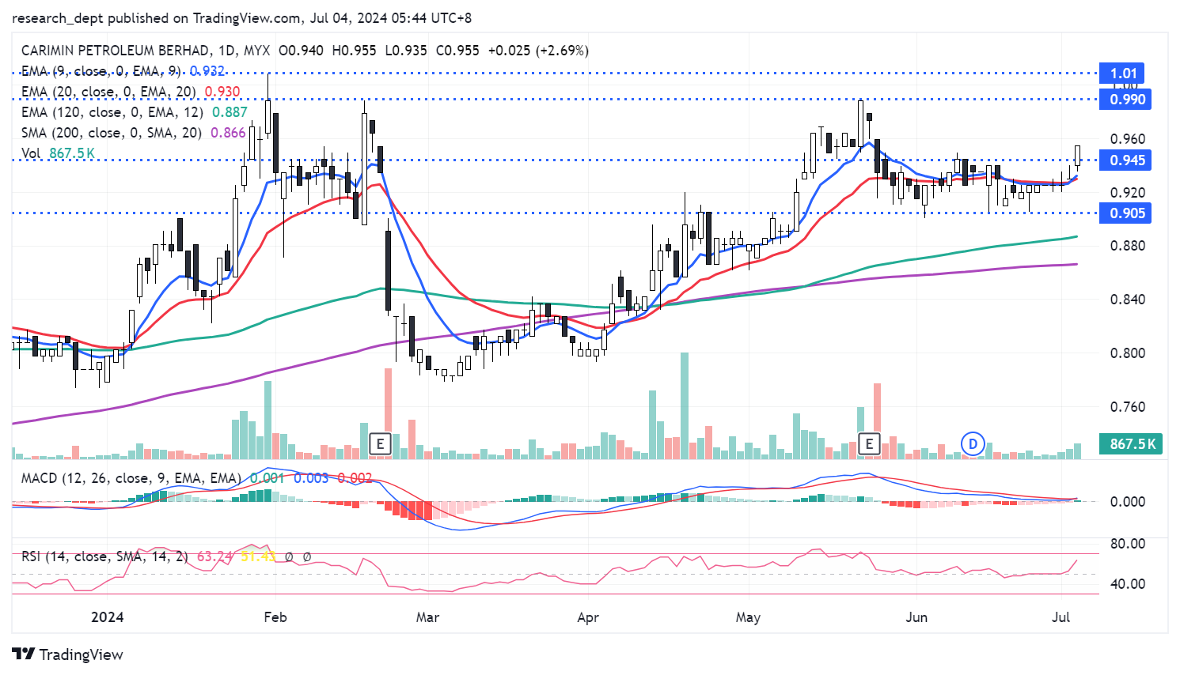Click the 0.905 support level price tag
This screenshot has width=1180, height=675.
click(x=1126, y=213)
